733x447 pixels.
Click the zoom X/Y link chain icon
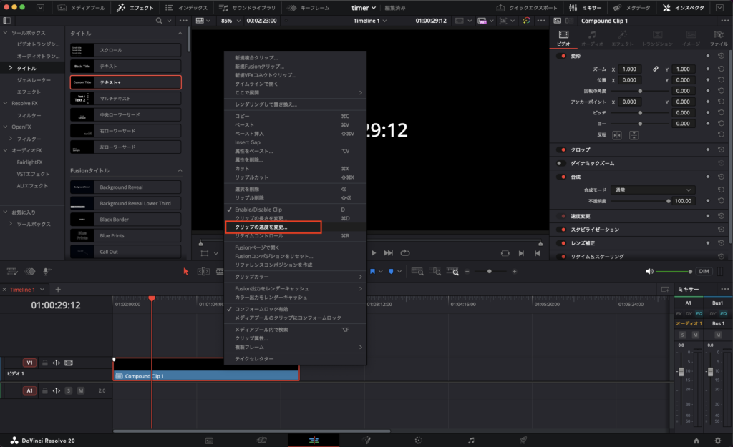pyautogui.click(x=655, y=69)
